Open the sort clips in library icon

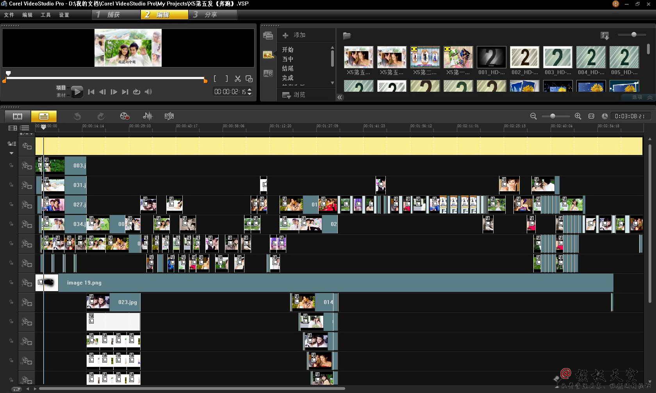tap(604, 36)
